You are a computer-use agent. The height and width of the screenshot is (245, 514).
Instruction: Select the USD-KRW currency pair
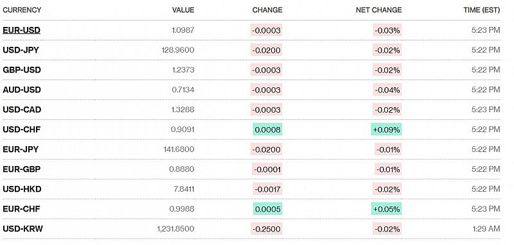point(22,228)
